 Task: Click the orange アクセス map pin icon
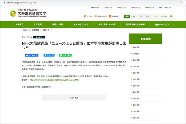85,16
